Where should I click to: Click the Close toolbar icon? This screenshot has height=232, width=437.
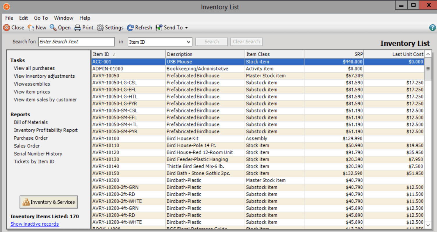[x=6, y=28]
